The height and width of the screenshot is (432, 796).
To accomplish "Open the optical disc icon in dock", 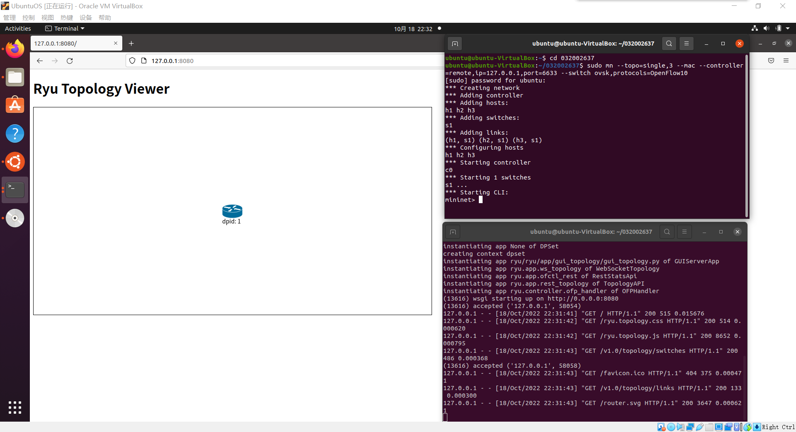I will coord(15,218).
